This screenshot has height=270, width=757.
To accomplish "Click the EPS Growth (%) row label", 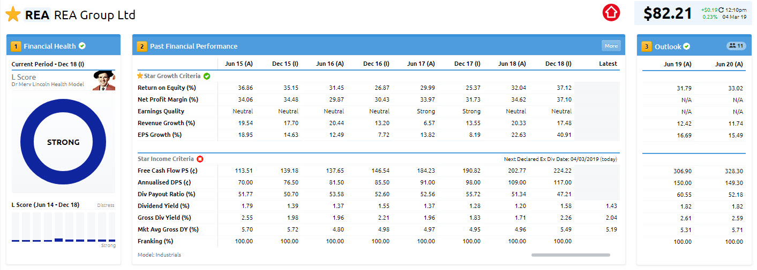I will pos(160,135).
